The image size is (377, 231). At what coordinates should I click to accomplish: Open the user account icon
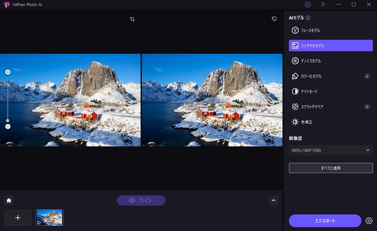(x=308, y=4)
